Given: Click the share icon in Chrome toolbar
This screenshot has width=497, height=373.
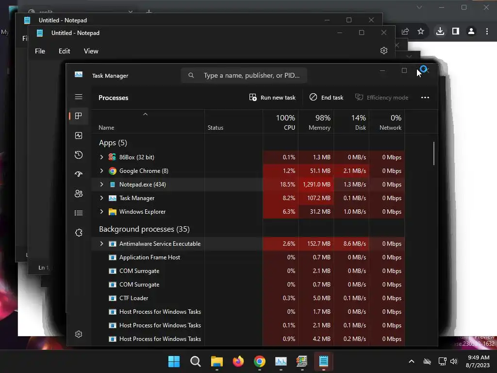Looking at the screenshot, I should click(x=405, y=31).
